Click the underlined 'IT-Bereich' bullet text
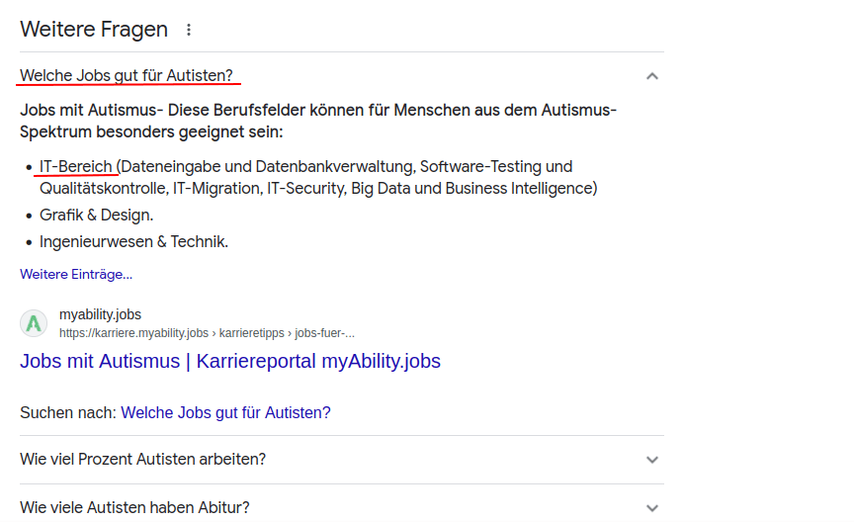The height and width of the screenshot is (522, 854). 76,167
